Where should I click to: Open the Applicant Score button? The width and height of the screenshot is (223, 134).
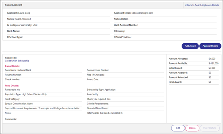(210, 46)
